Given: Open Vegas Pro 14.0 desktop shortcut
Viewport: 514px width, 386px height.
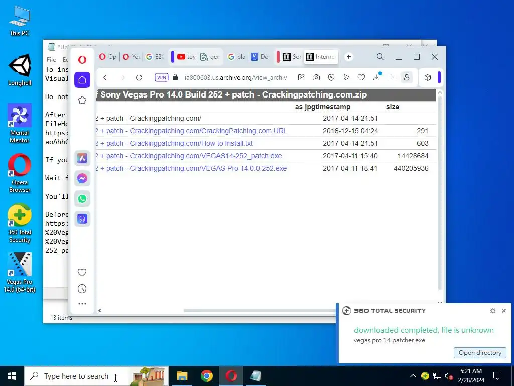Looking at the screenshot, I should point(20,272).
